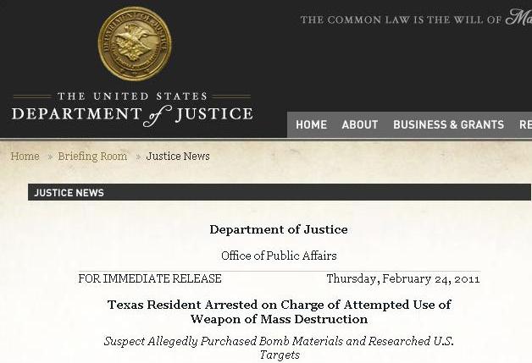The width and height of the screenshot is (532, 363).
Task: Click the 'FOR IMMEDIATE RELEASE' label
Action: tap(150, 278)
